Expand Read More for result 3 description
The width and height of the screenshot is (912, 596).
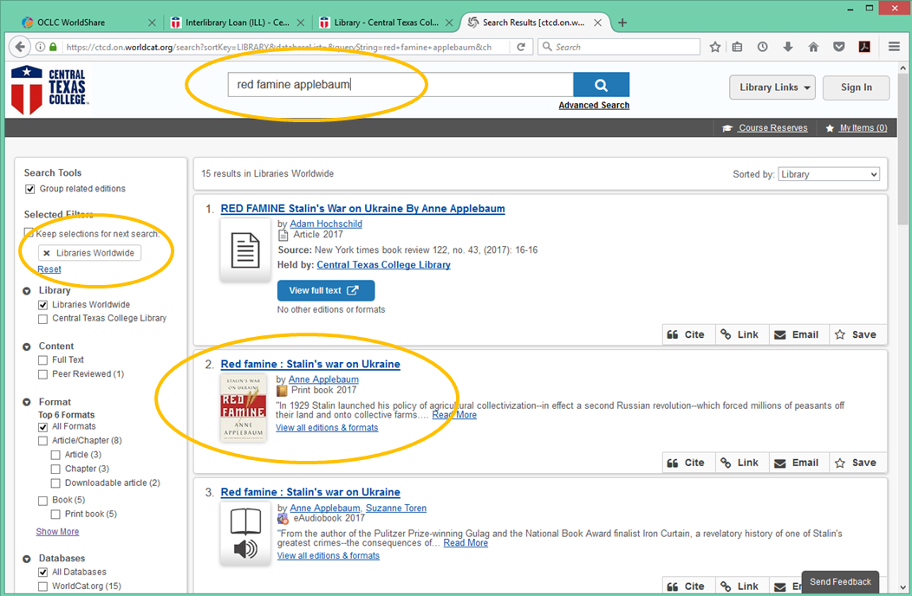click(466, 542)
